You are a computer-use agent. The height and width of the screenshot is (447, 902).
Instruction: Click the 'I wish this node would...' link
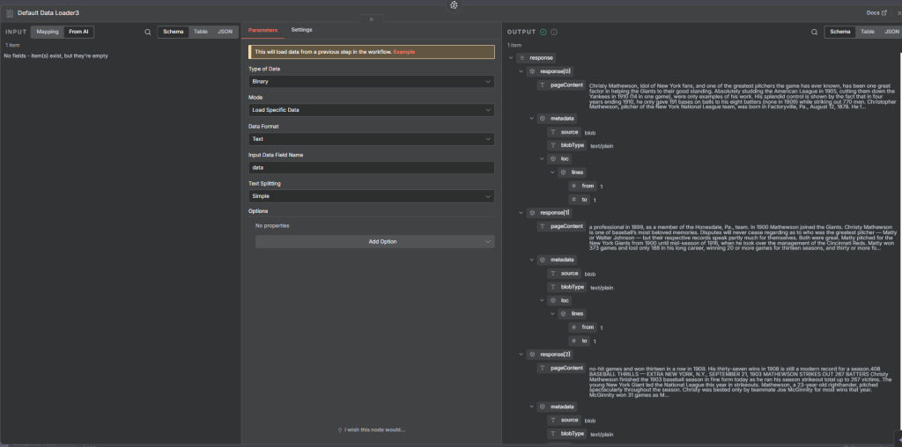pos(371,429)
